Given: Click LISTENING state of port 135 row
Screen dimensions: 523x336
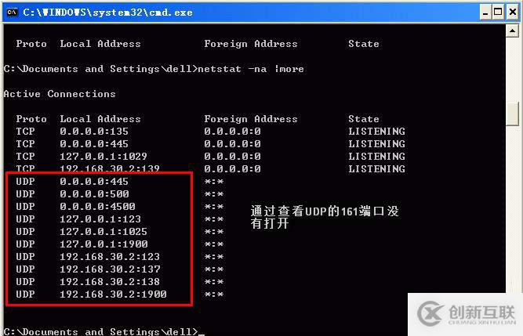Looking at the screenshot, I should (x=377, y=132).
